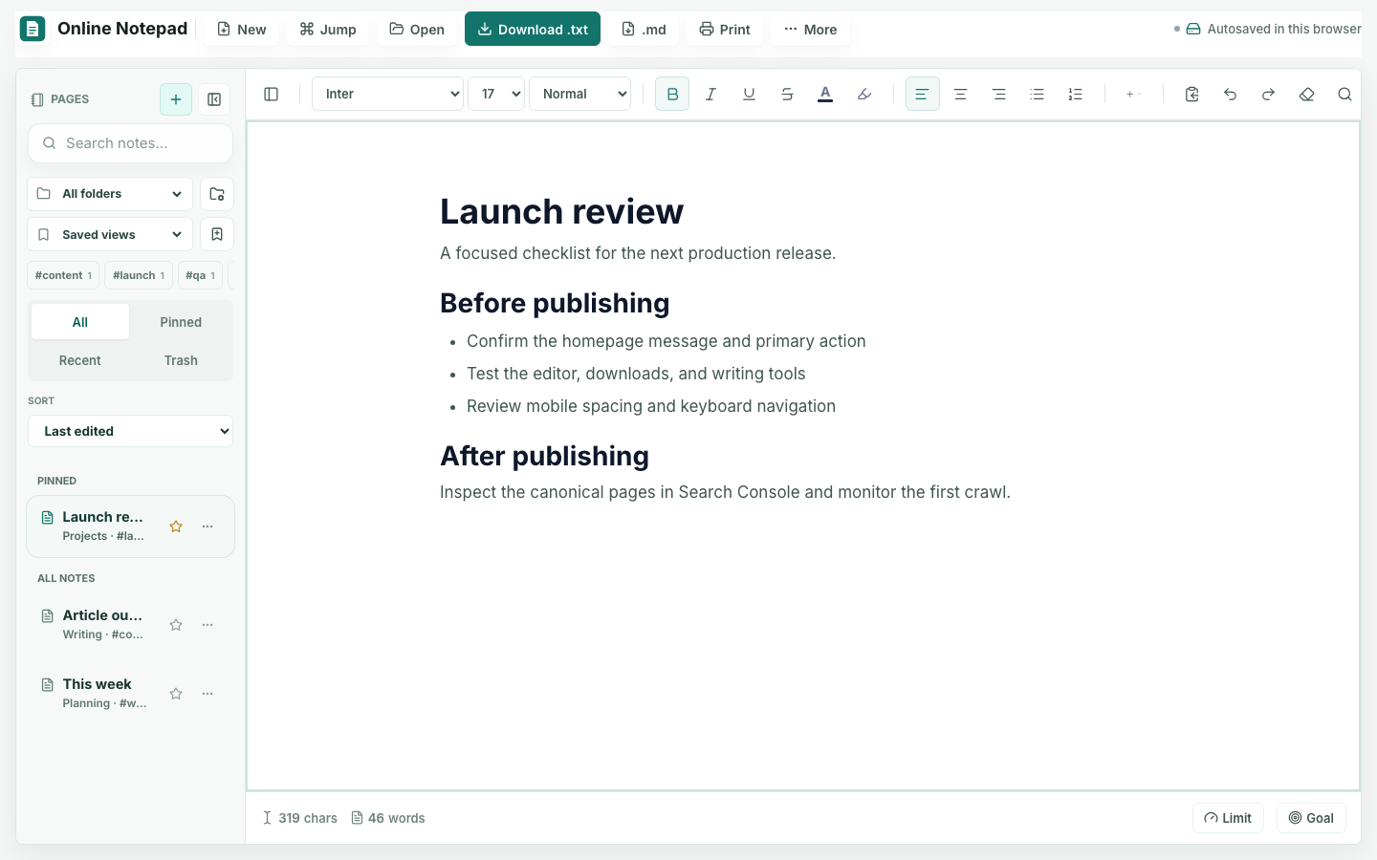Image resolution: width=1377 pixels, height=860 pixels.
Task: Toggle bold formatting
Action: [x=672, y=94]
